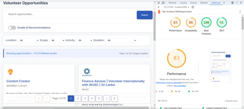
Task: Clear all Lighthouse reports icon
Action: click(x=193, y=7)
